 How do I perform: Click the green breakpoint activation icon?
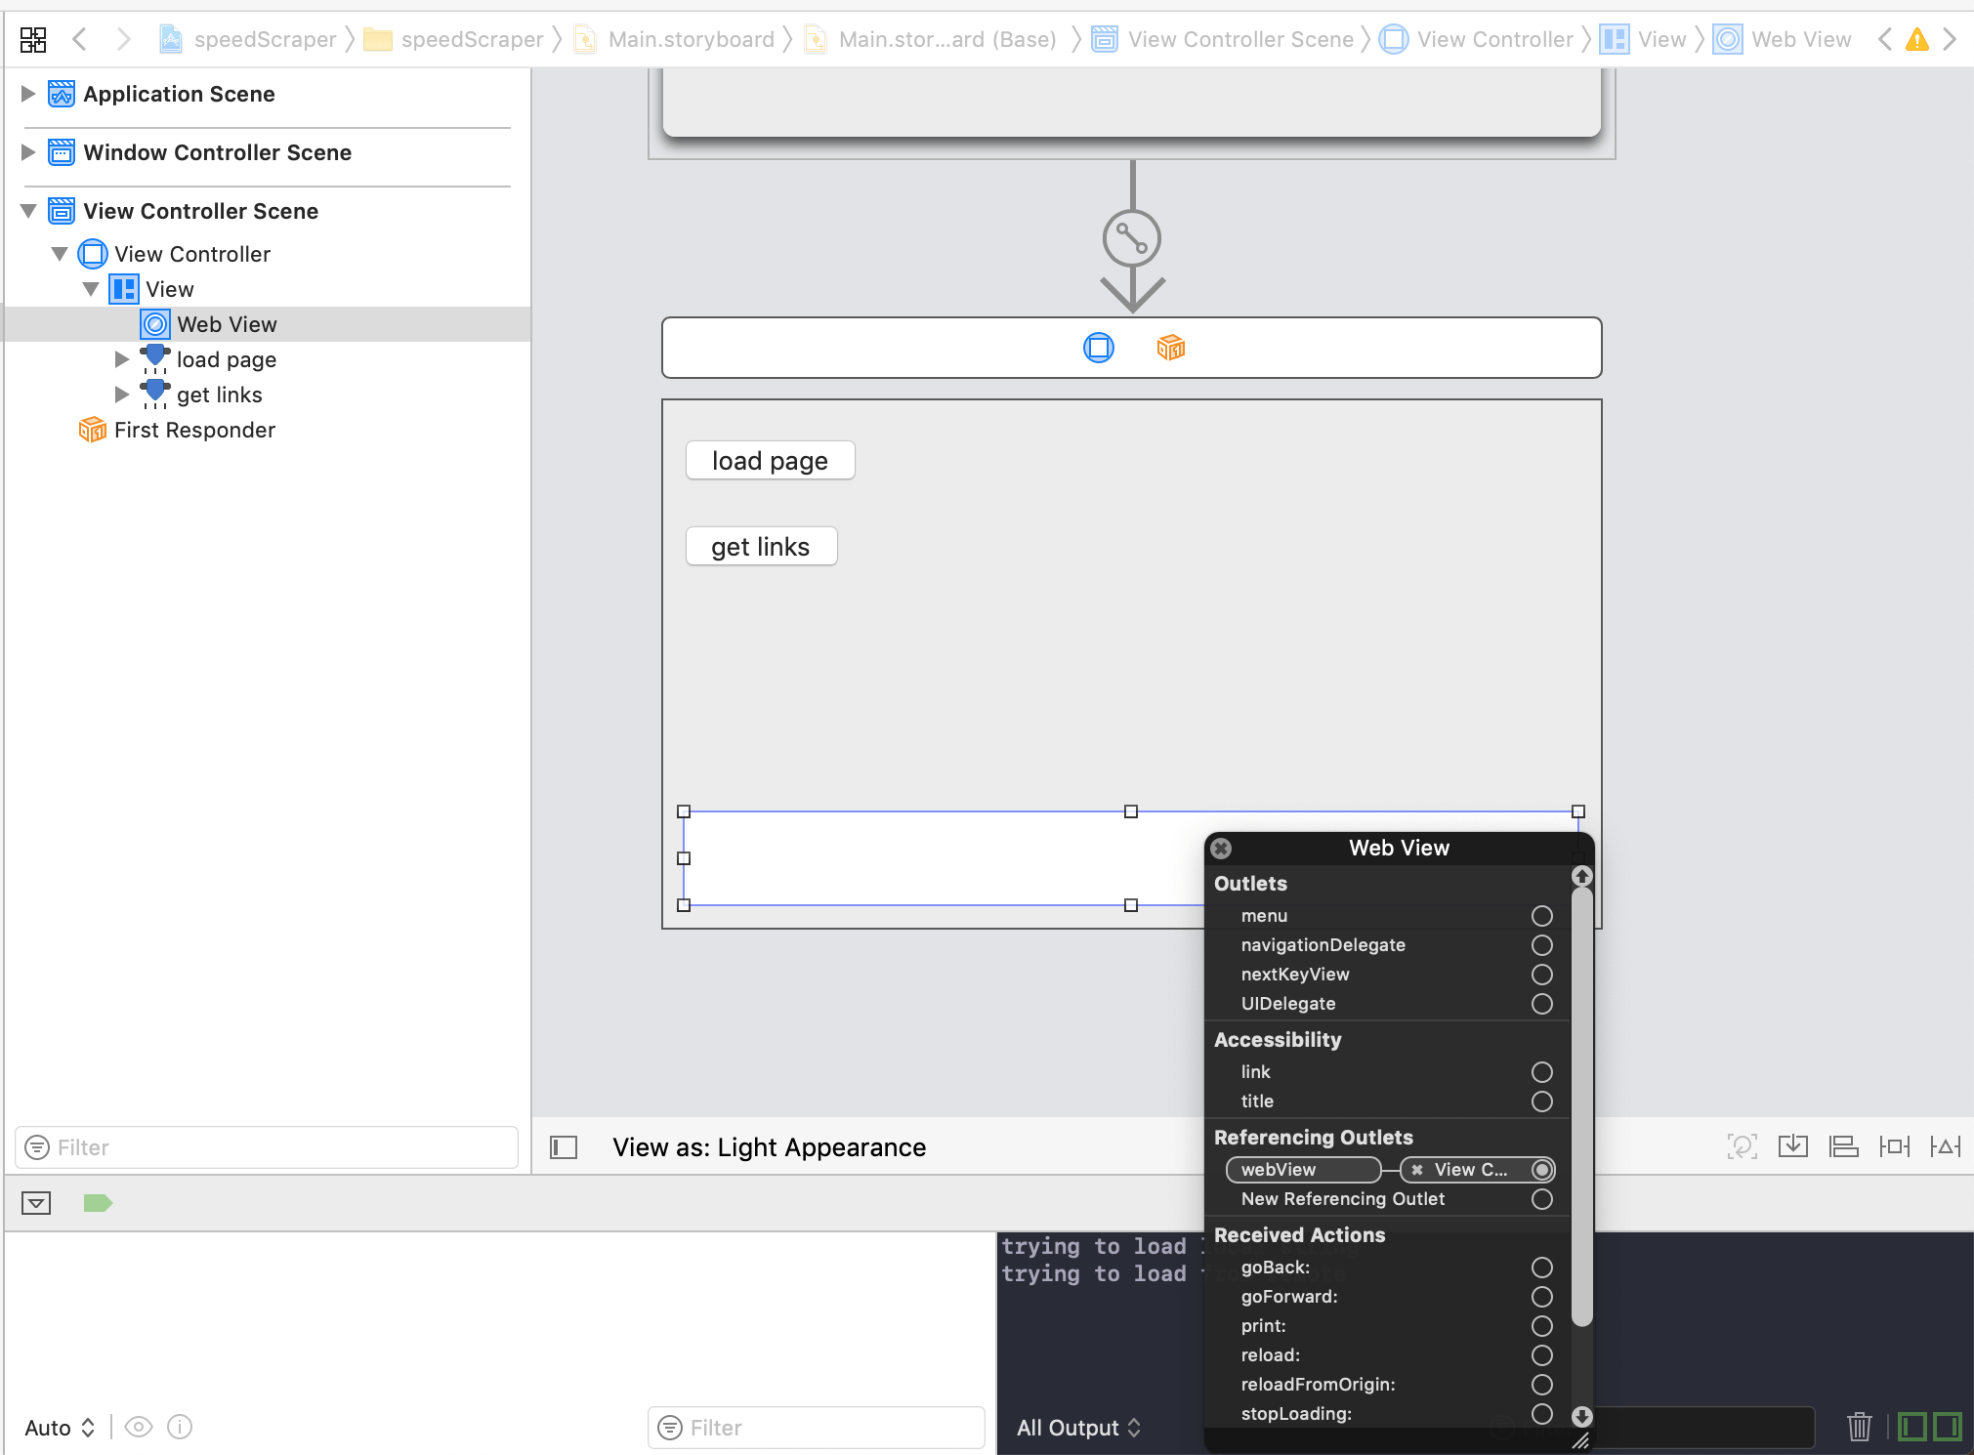[x=98, y=1203]
